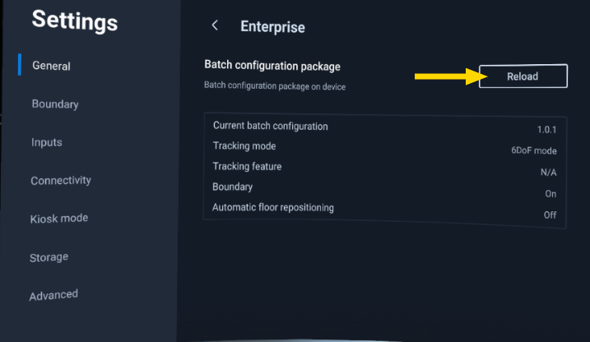The height and width of the screenshot is (342, 590).
Task: Select the Tracking mode row
Action: [x=383, y=147]
